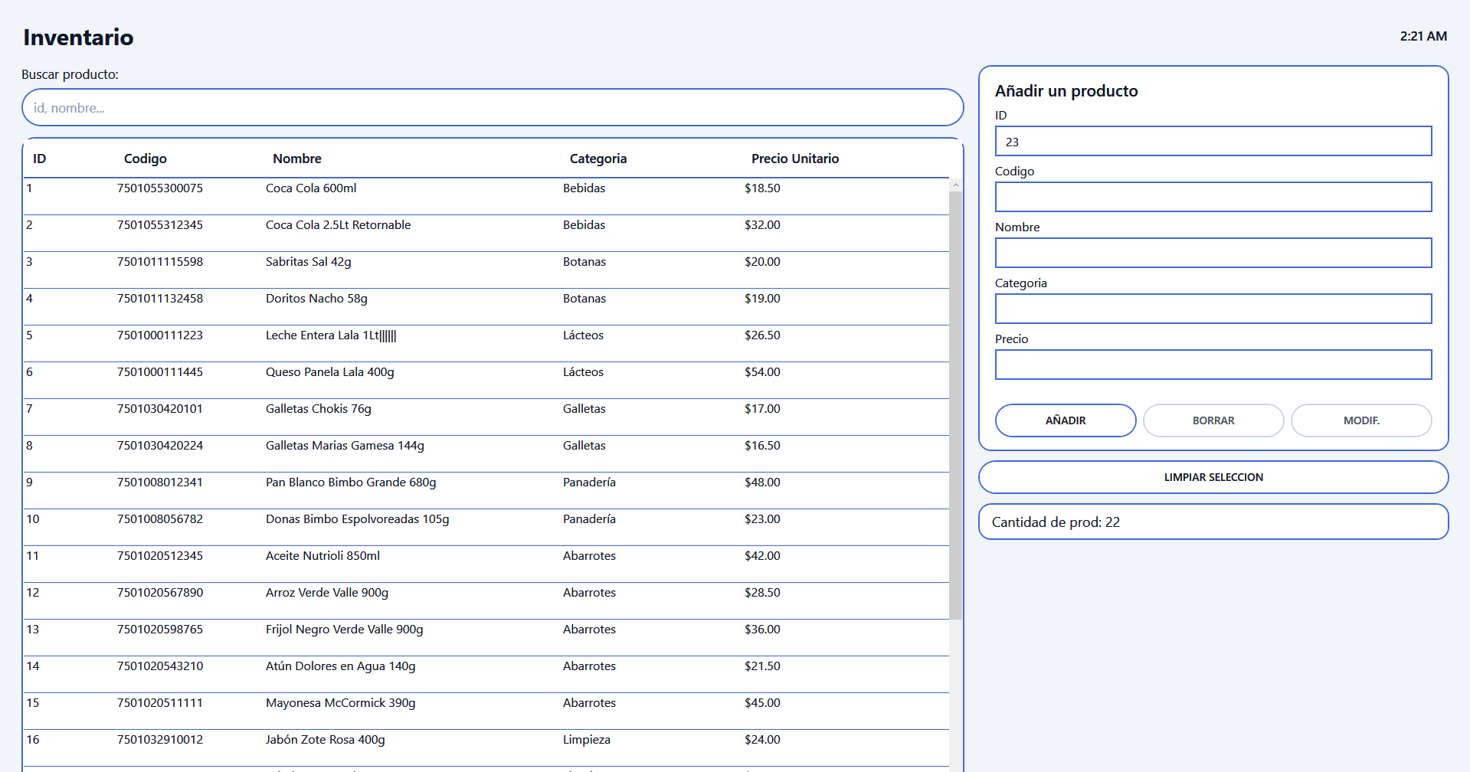
Task: Select Queso Panela Lala 400g row
Action: pyautogui.click(x=486, y=381)
